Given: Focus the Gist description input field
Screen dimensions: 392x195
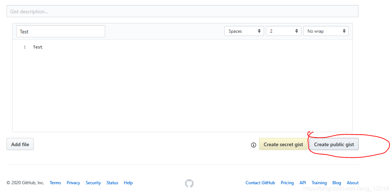Looking at the screenshot, I should pos(183,11).
